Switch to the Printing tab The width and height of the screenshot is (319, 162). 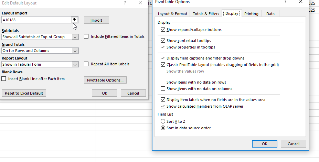click(x=251, y=14)
